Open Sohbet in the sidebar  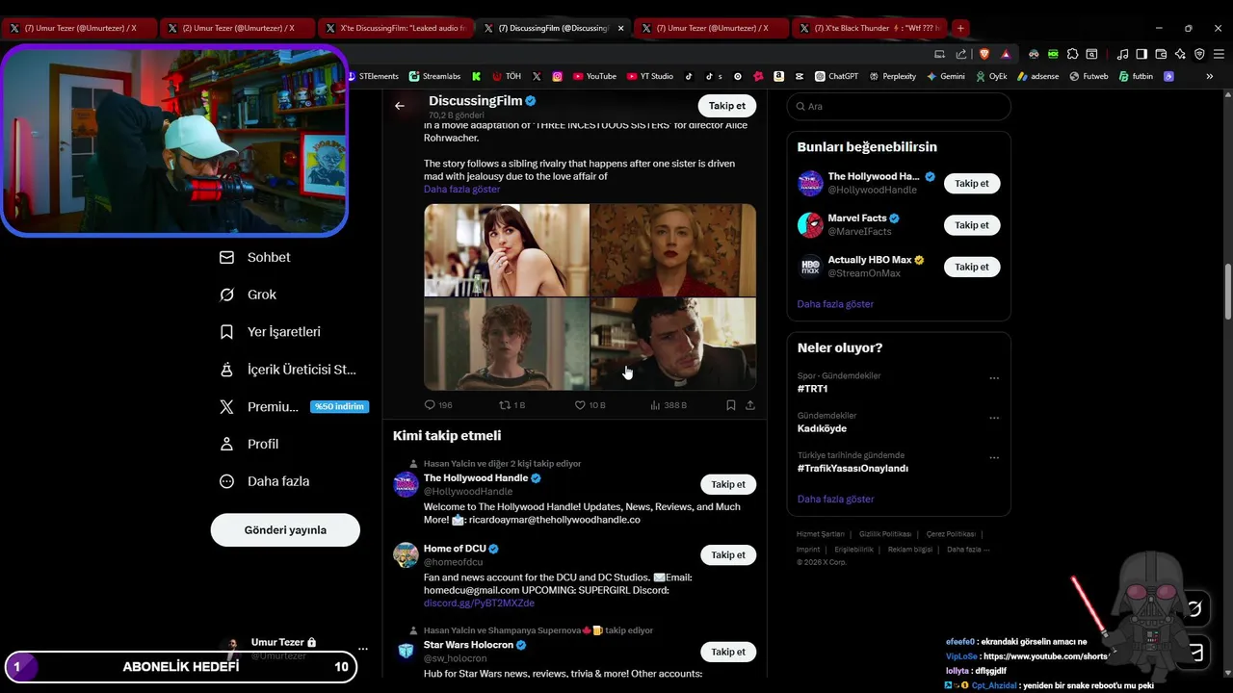[255, 257]
